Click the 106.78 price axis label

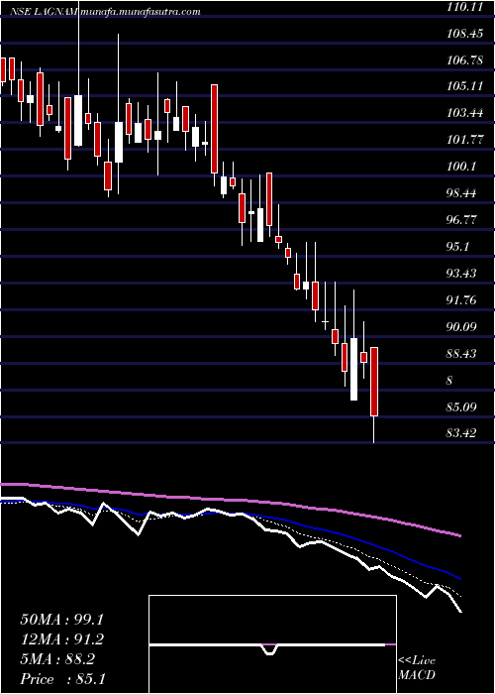tap(464, 59)
